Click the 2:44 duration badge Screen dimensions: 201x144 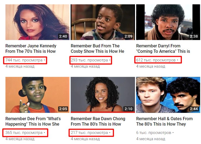[x=194, y=109]
